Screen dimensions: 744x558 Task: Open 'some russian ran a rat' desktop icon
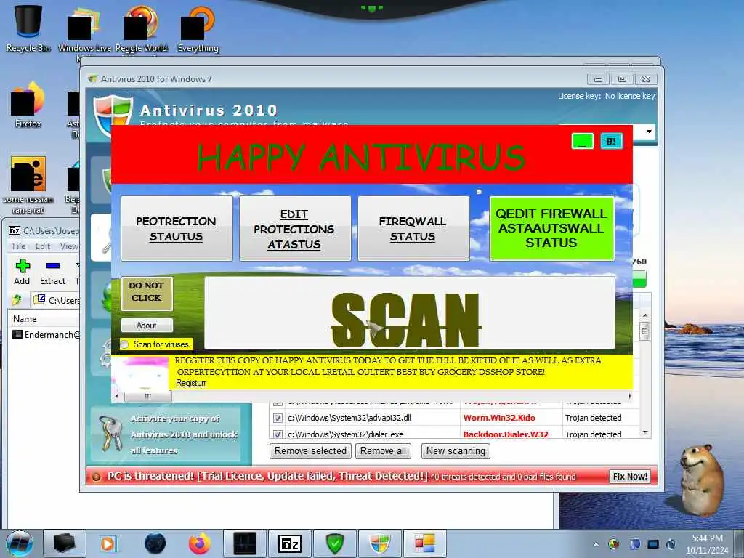pyautogui.click(x=28, y=185)
